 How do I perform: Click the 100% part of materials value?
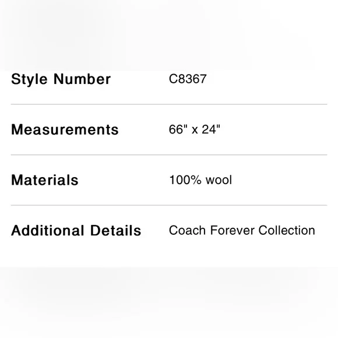185,179
